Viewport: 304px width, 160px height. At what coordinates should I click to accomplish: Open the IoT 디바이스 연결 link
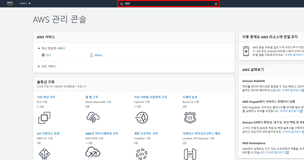point(48,134)
